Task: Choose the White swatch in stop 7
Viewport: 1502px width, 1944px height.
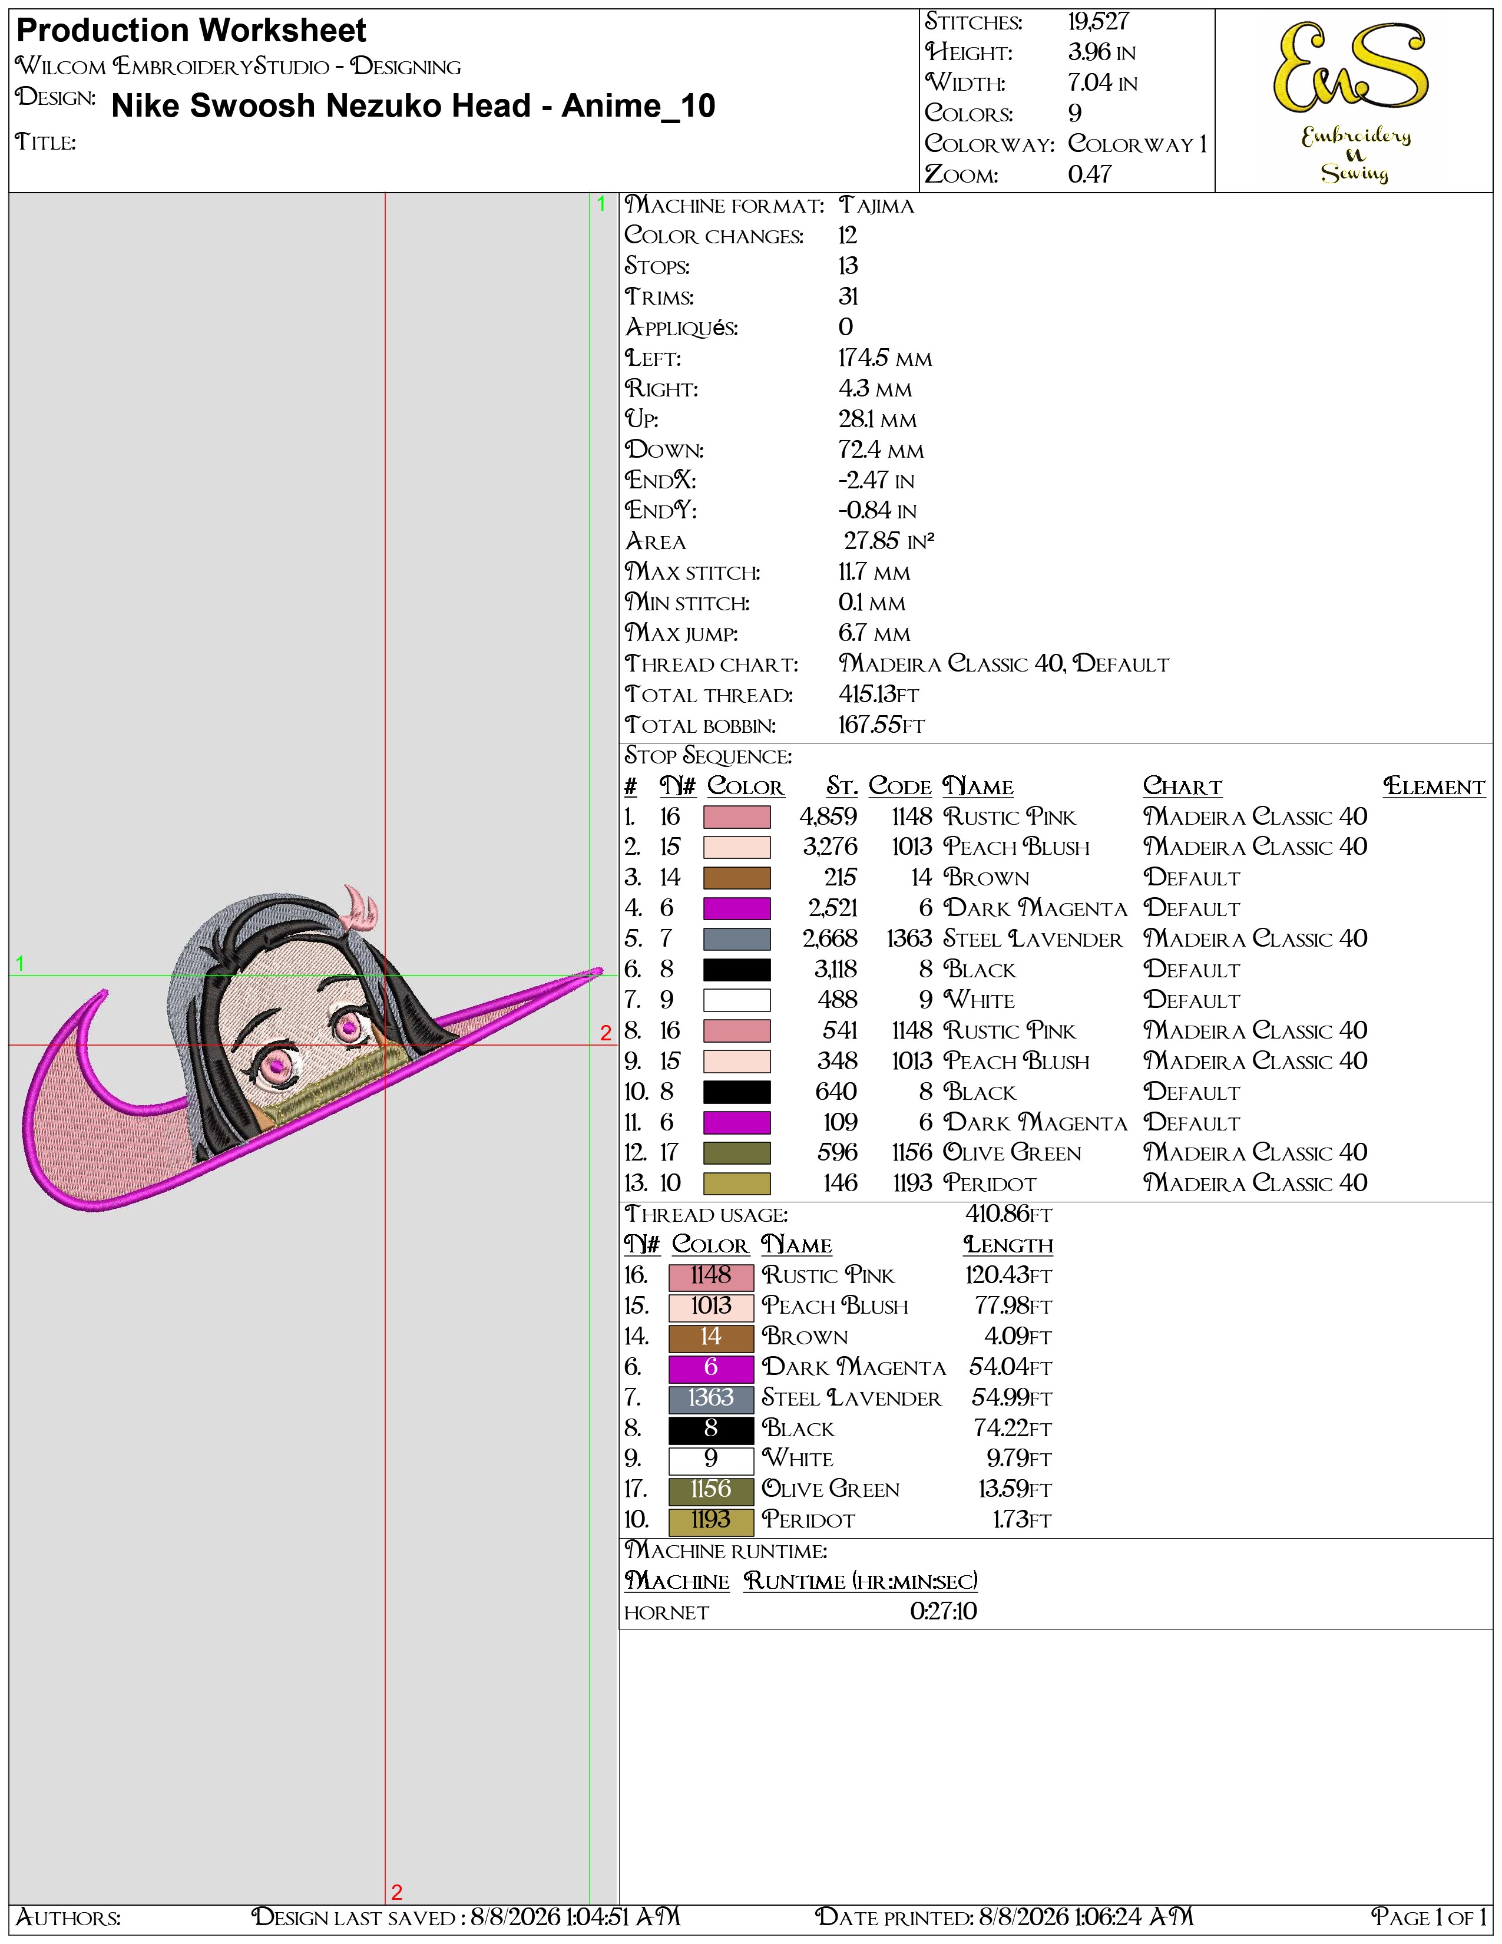Action: [x=737, y=1000]
